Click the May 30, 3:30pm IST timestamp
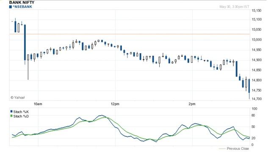Viewport: 271px width, 152px height. click(x=234, y=7)
